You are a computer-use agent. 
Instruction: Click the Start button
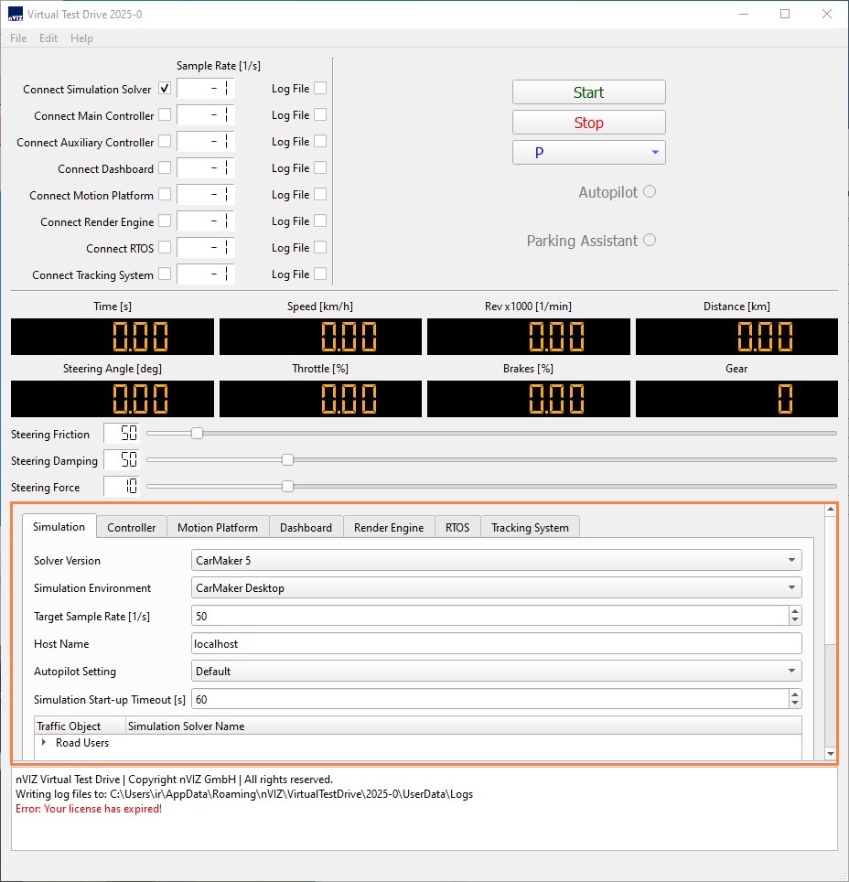coord(588,92)
